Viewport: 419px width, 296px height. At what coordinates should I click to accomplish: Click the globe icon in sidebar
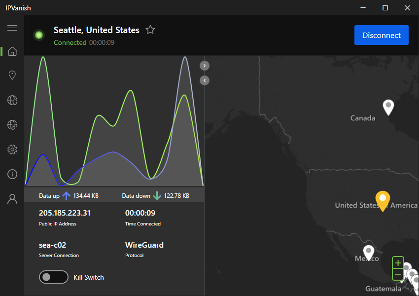coord(12,101)
